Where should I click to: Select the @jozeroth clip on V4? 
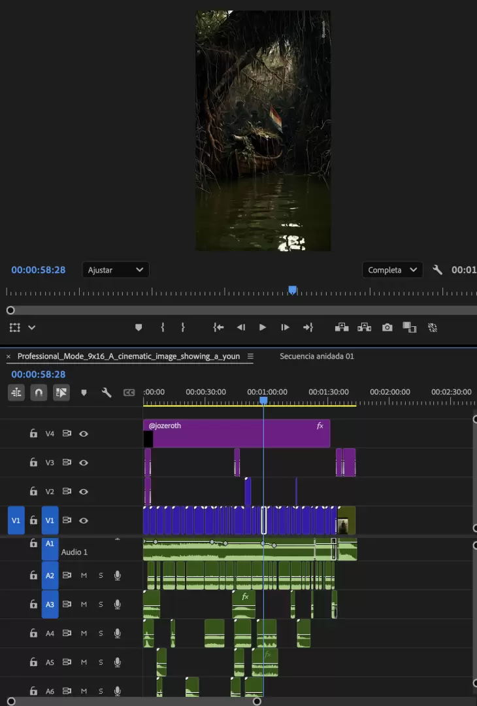tap(237, 433)
